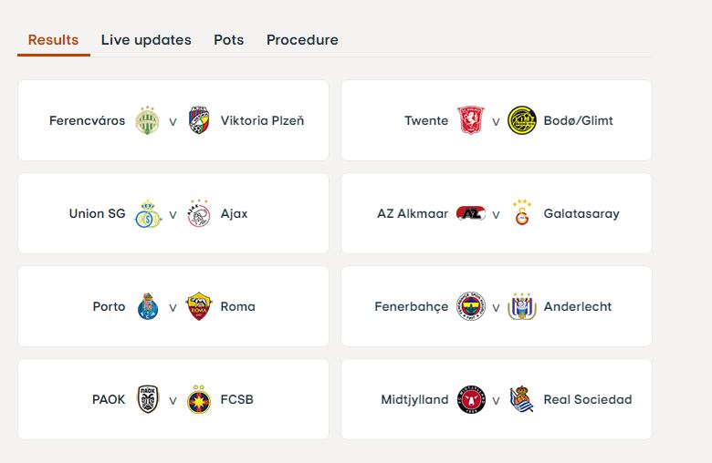
Task: Click the Viktoria Plzeň club crest
Action: click(199, 121)
